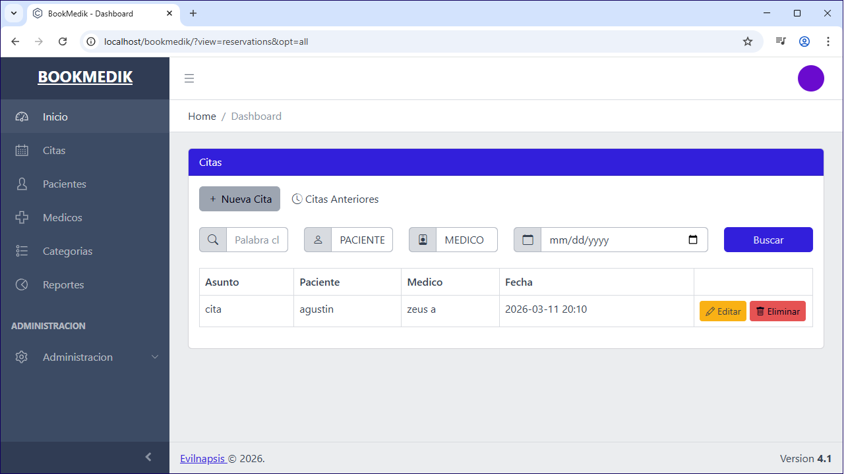Select the Categorias list icon
Screen dimensions: 844x474
point(22,251)
